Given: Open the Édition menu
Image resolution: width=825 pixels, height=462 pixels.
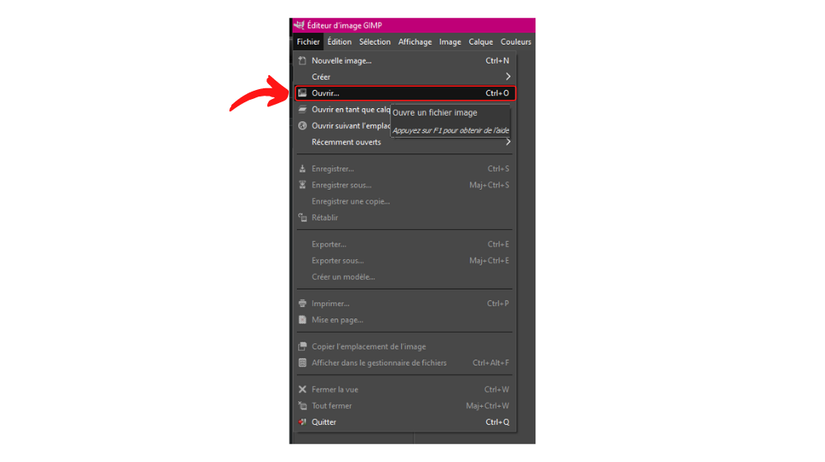Looking at the screenshot, I should pos(339,41).
